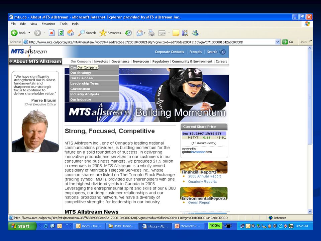Open the Messenger people toolbar icon
Image resolution: width=321 pixels, height=241 pixels.
(195, 33)
